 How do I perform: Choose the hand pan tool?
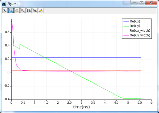coord(17,11)
